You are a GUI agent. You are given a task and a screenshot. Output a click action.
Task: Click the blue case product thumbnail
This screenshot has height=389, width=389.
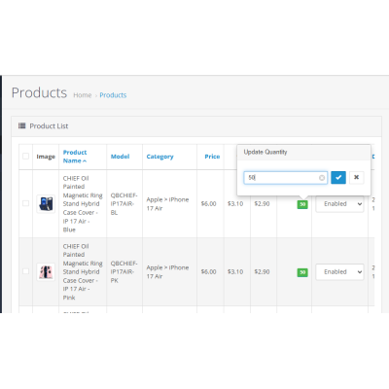coord(46,203)
